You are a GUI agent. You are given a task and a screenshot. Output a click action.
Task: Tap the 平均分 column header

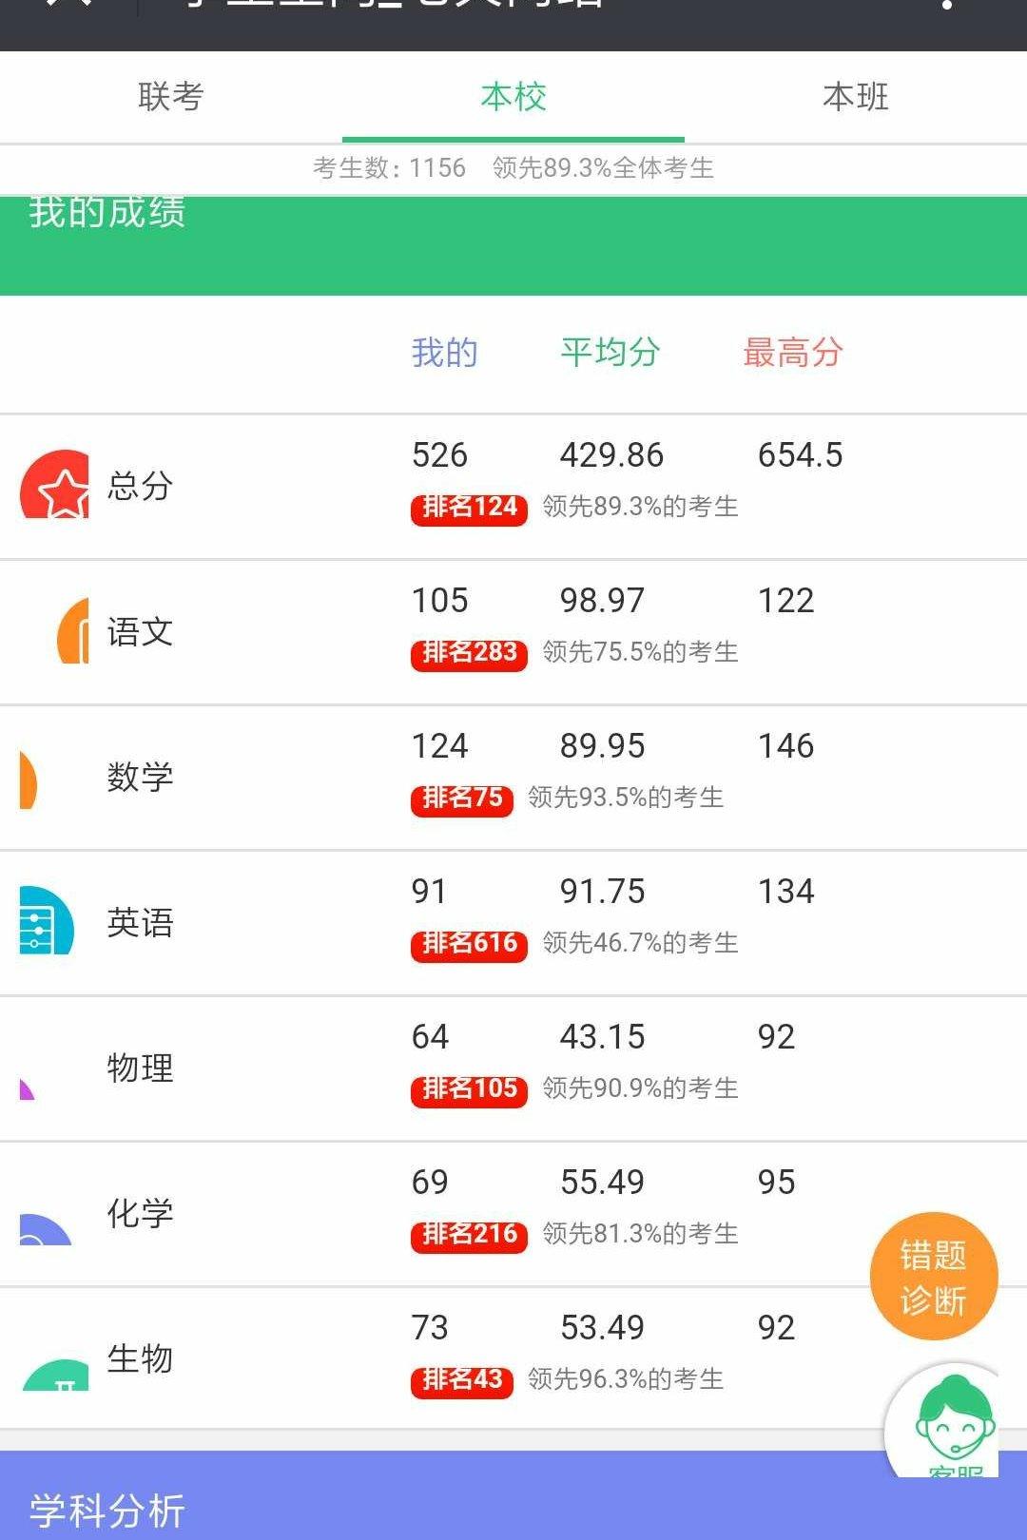pyautogui.click(x=610, y=353)
